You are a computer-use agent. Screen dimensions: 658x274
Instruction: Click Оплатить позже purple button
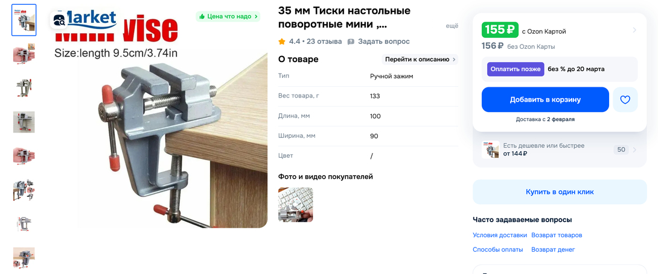[516, 69]
